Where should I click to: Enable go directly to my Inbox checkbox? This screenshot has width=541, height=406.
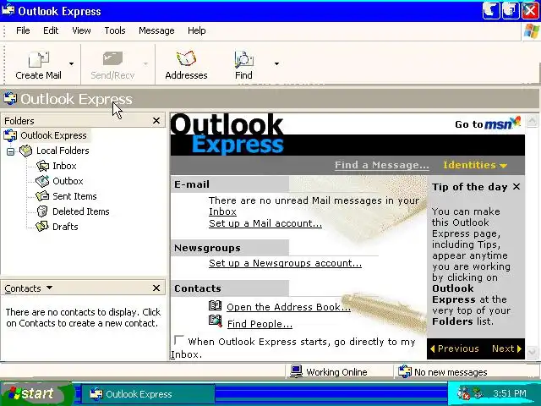click(x=178, y=340)
